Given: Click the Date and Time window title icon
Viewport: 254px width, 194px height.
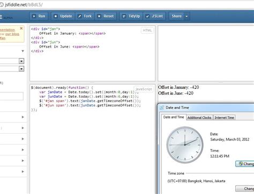Looking at the screenshot, I should pyautogui.click(x=162, y=107).
